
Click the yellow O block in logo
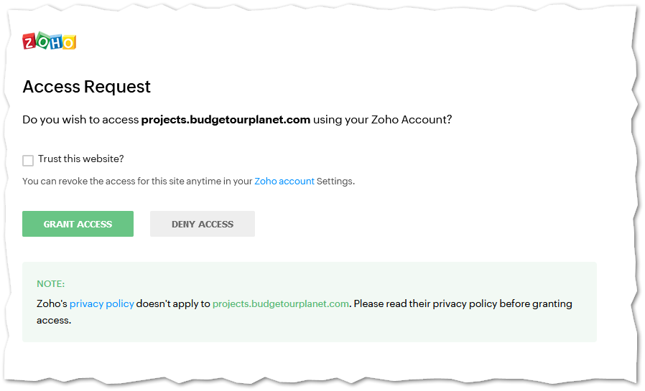69,42
